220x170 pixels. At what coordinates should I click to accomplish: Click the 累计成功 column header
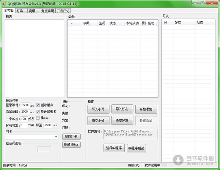[x=148, y=23]
